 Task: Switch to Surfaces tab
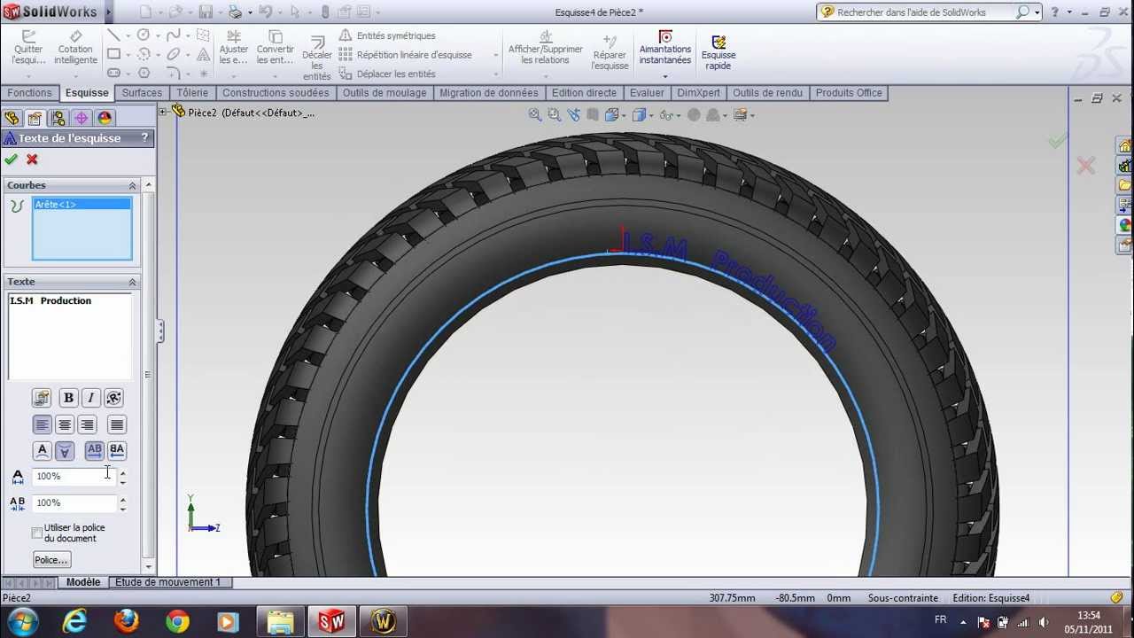tap(142, 93)
